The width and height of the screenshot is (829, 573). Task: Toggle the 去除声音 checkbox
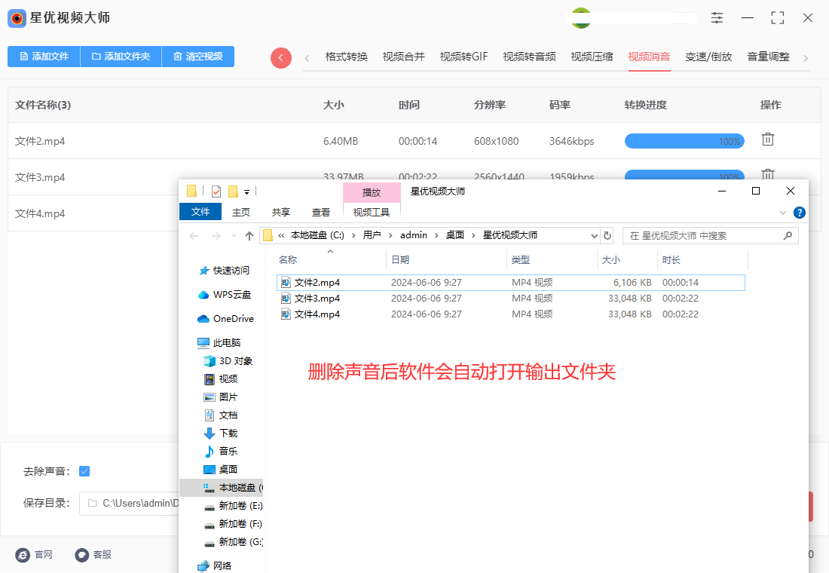click(84, 471)
